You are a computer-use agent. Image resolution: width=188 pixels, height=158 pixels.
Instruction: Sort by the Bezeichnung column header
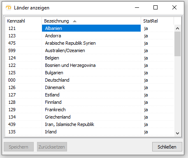tap(91, 21)
